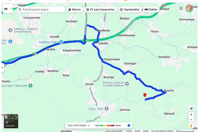Viewport: 199px width, 132px height.
Task: Select the Benzin filter chip
Action: tap(75, 10)
